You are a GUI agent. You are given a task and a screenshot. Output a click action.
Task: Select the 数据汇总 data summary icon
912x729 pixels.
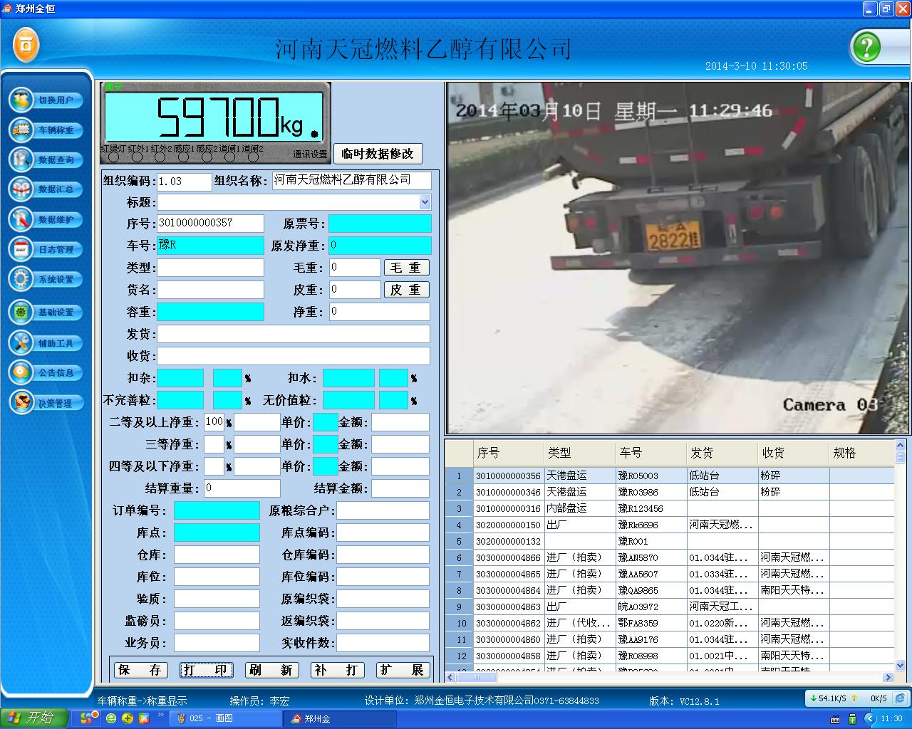(x=21, y=189)
